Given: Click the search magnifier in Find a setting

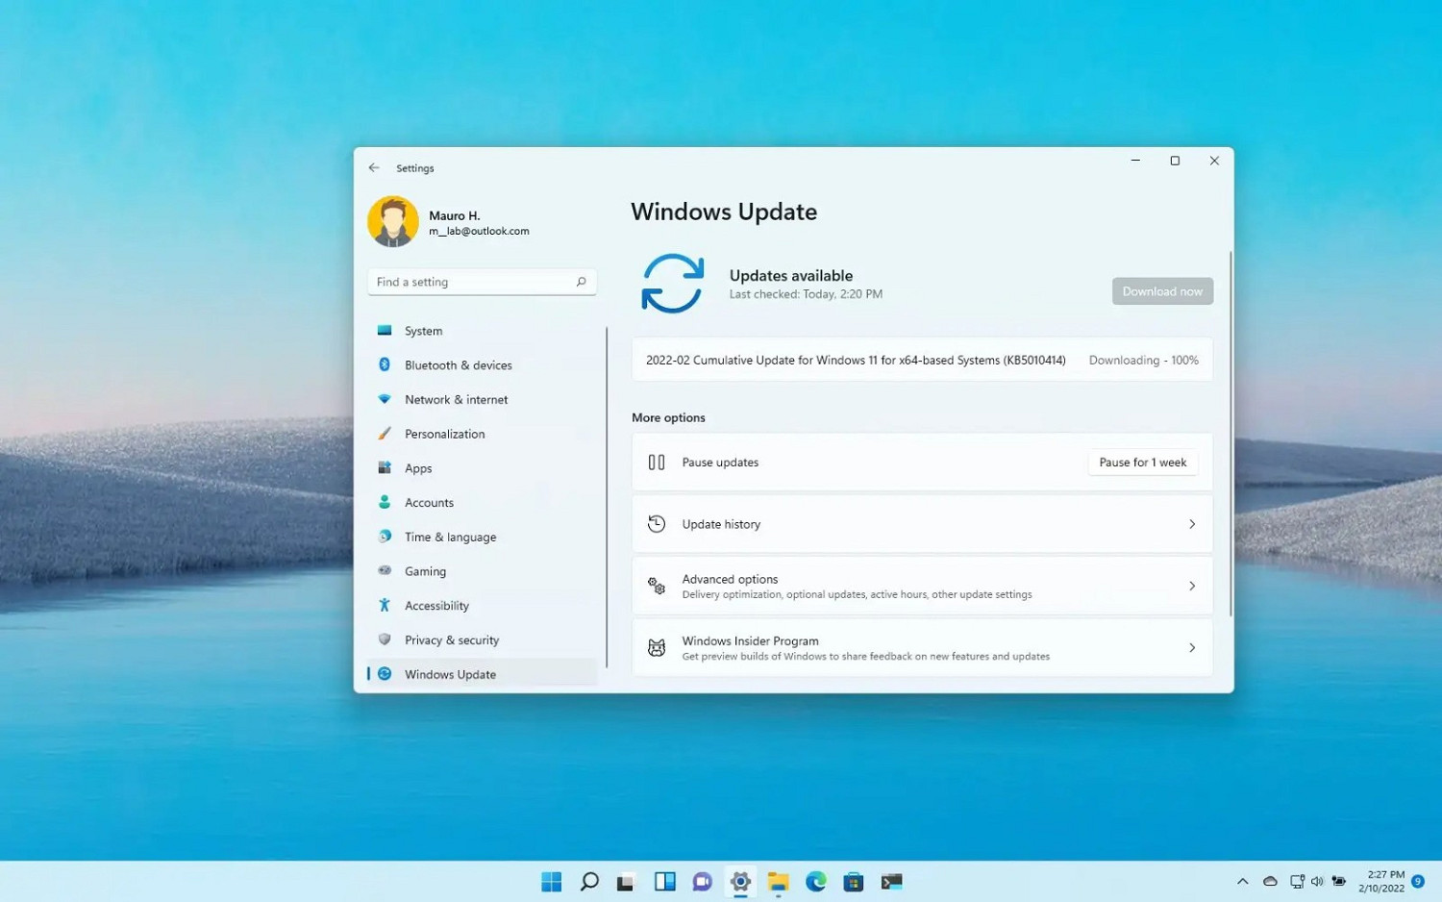Looking at the screenshot, I should tap(581, 282).
